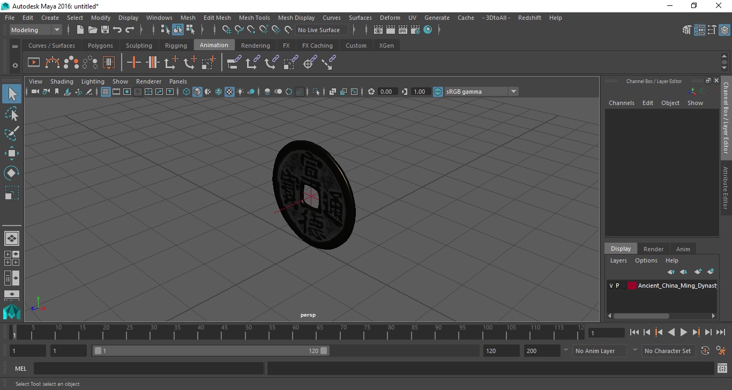Click the Isolate Select icon in the panel toolbar
This screenshot has width=732, height=390.
316,92
